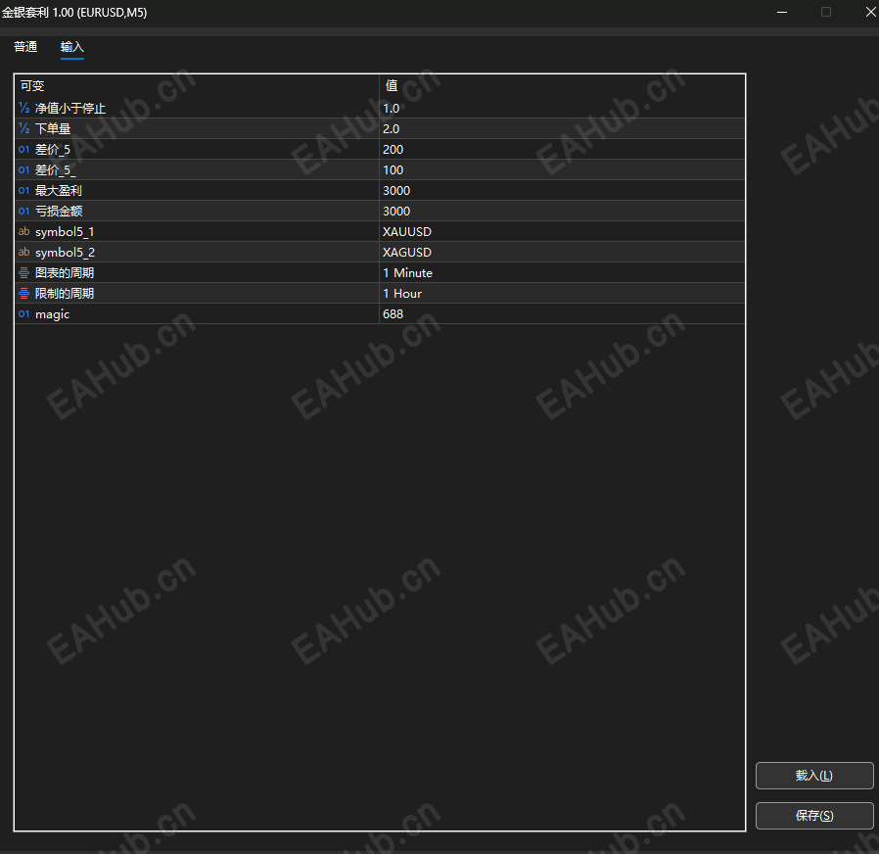
Task: Select the 差价_5 parameter name in the 200 row
Action: click(x=53, y=149)
